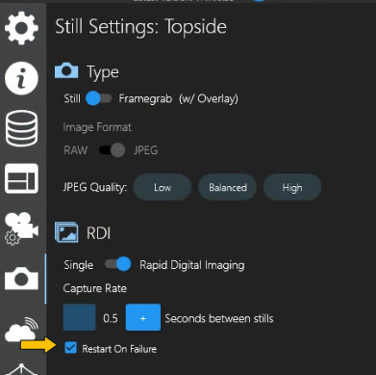The width and height of the screenshot is (376, 375).
Task: Toggle the Still / Framegrab switch
Action: point(98,98)
